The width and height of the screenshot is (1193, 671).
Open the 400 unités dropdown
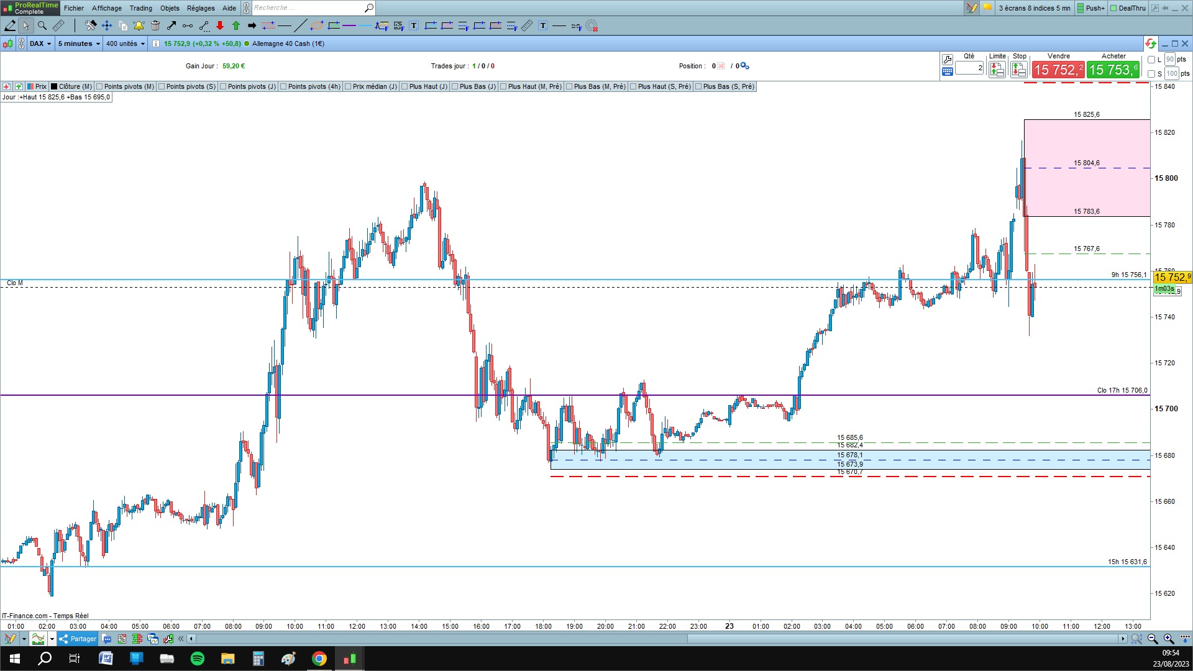pyautogui.click(x=125, y=43)
